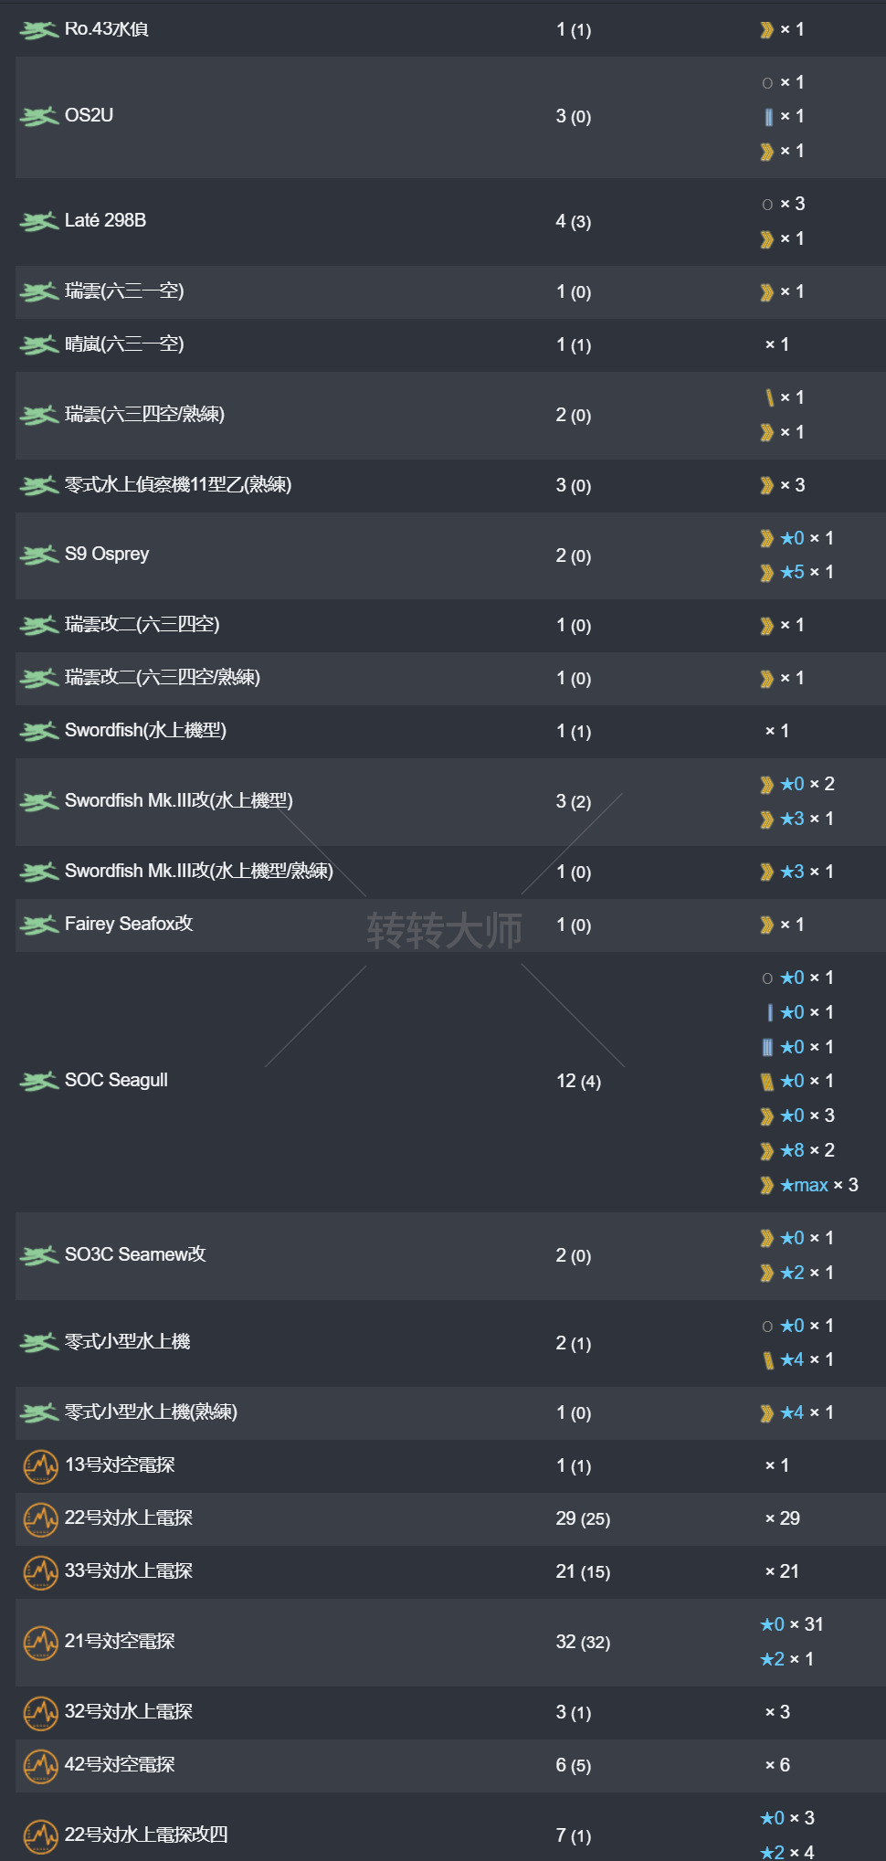Select the radar icon for 42号対空電探

tap(40, 1766)
